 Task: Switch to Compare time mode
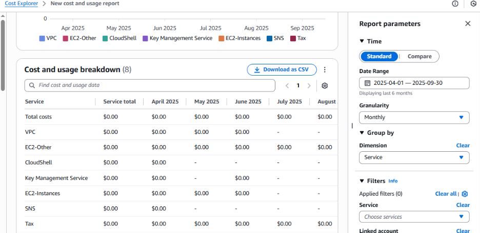(419, 56)
